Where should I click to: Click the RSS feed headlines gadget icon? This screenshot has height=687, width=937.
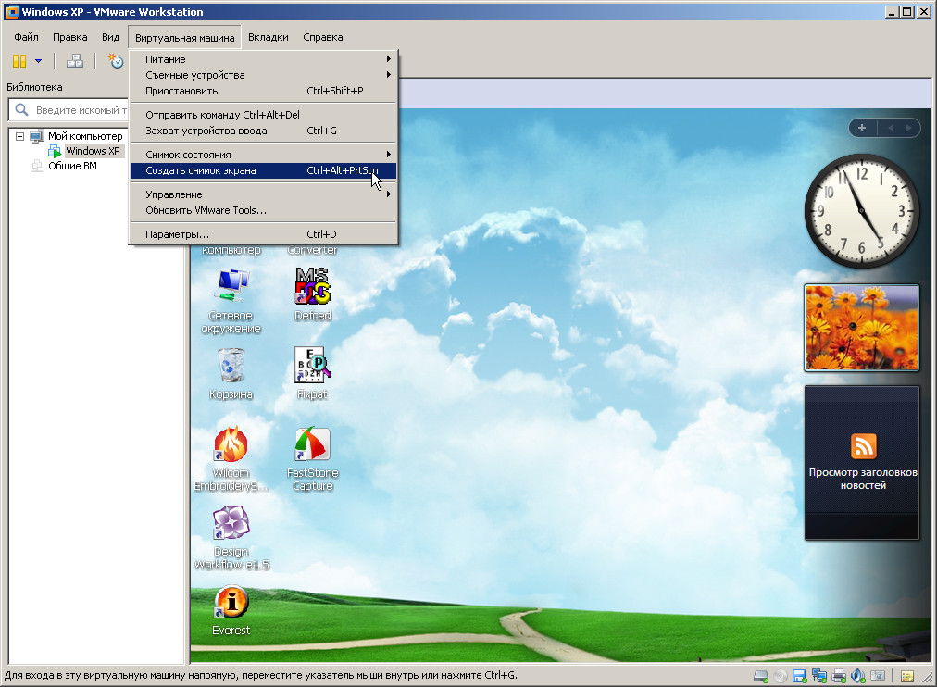(x=863, y=447)
